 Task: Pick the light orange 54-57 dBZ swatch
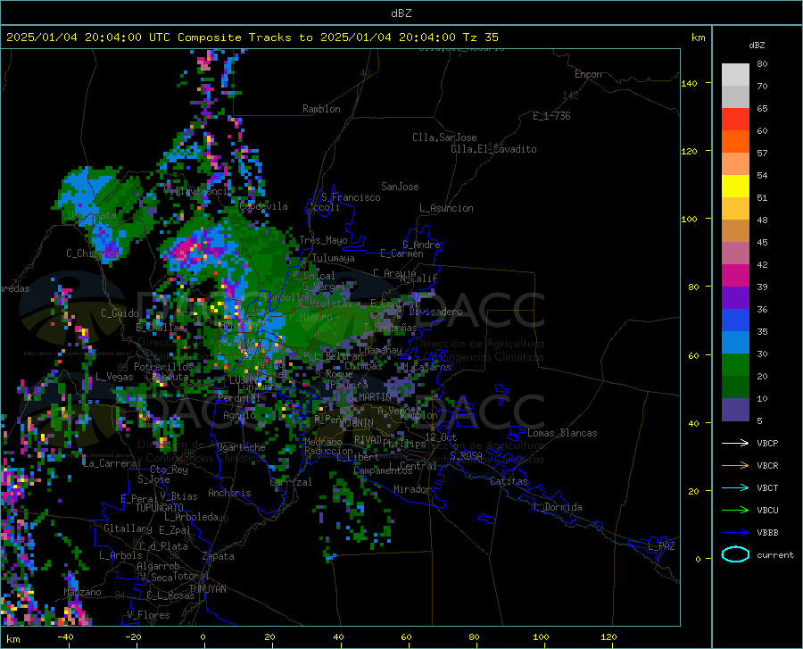click(735, 164)
